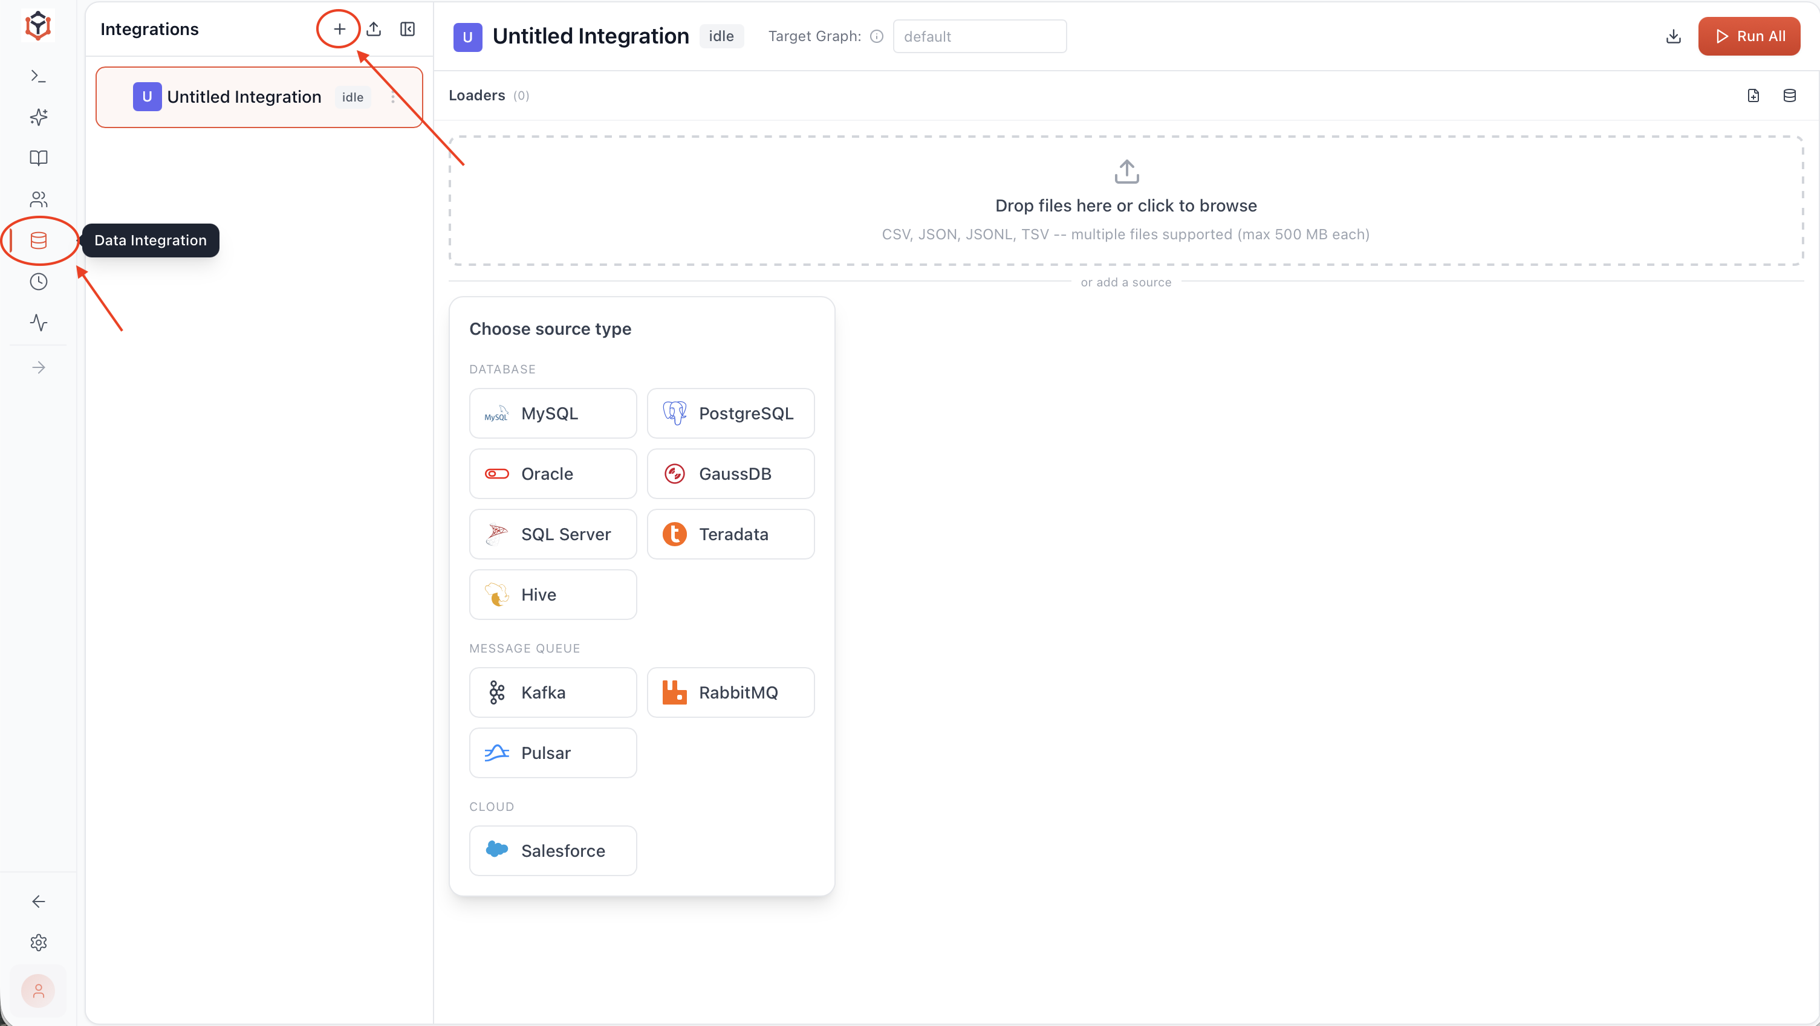
Task: Click the upload arrow icon in drop zone
Action: (x=1126, y=171)
